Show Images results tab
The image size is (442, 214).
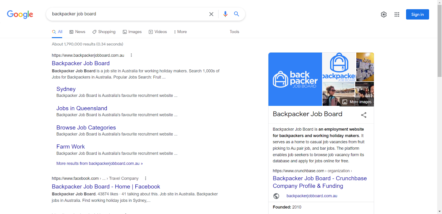[132, 32]
